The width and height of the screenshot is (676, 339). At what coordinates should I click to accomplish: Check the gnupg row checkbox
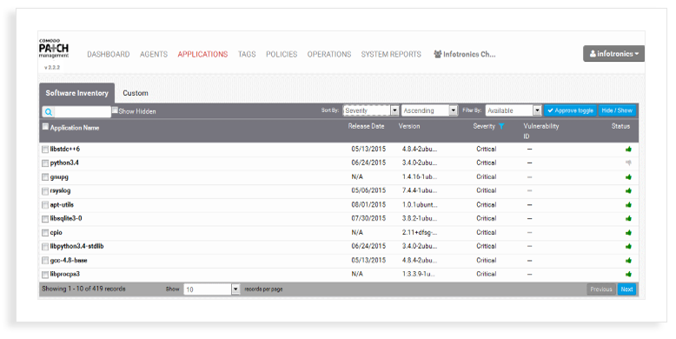[45, 177]
